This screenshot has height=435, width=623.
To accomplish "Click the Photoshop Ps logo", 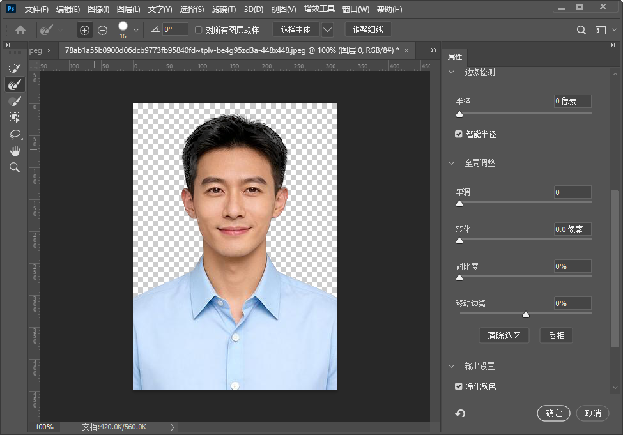I will 11,9.
